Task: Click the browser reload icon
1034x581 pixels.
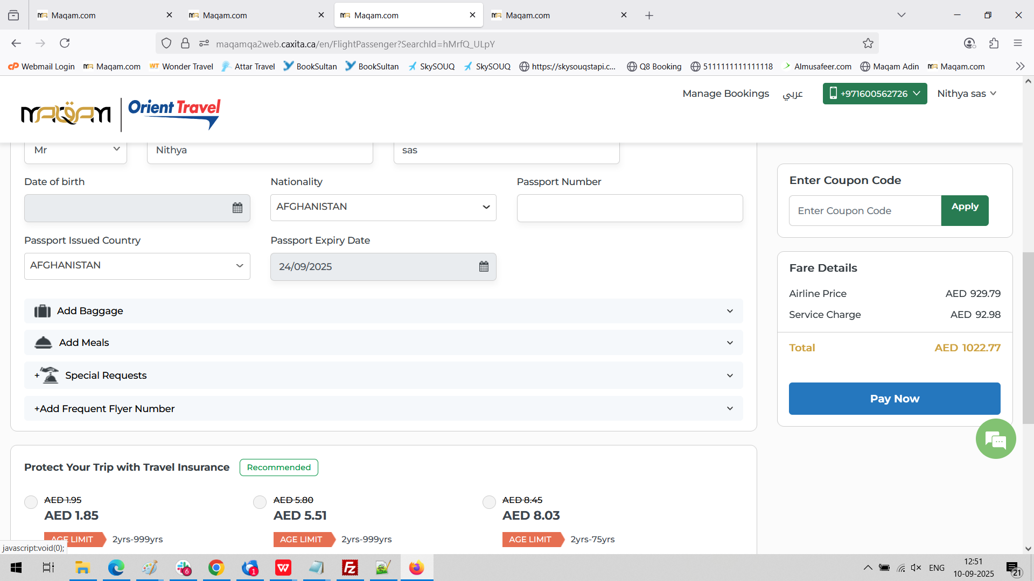Action: (x=65, y=43)
